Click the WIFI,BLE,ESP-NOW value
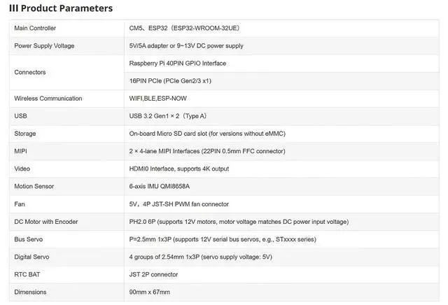This screenshot has width=448, height=305. pos(157,99)
